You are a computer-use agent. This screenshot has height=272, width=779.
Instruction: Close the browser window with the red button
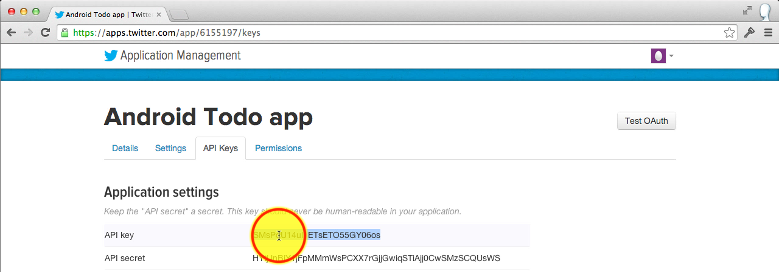(x=12, y=12)
